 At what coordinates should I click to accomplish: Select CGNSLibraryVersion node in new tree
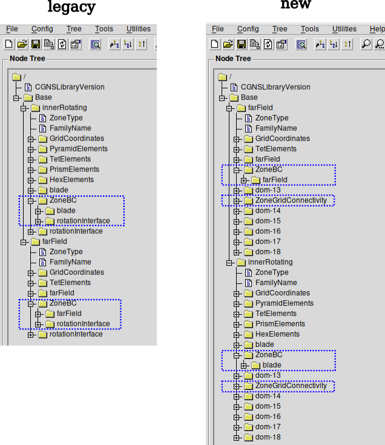[275, 87]
